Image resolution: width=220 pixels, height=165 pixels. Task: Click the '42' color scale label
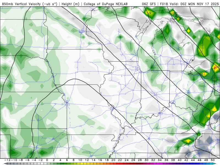186,160
